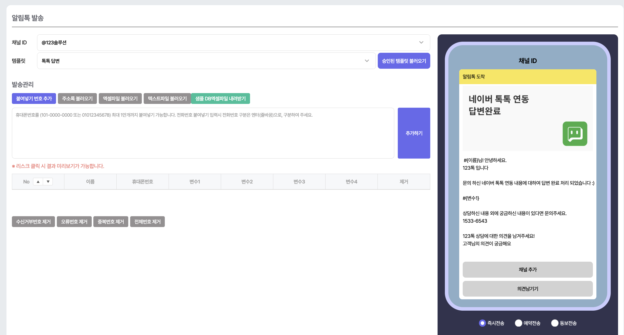Image resolution: width=624 pixels, height=335 pixels.
Task: Expand the 템플릿 dropdown chevron
Action: pos(367,61)
